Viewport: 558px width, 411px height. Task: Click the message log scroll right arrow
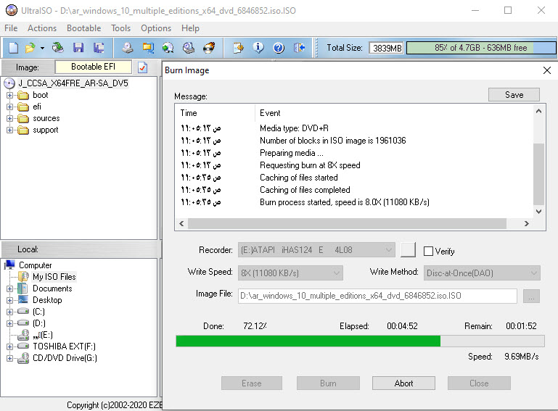coord(526,224)
